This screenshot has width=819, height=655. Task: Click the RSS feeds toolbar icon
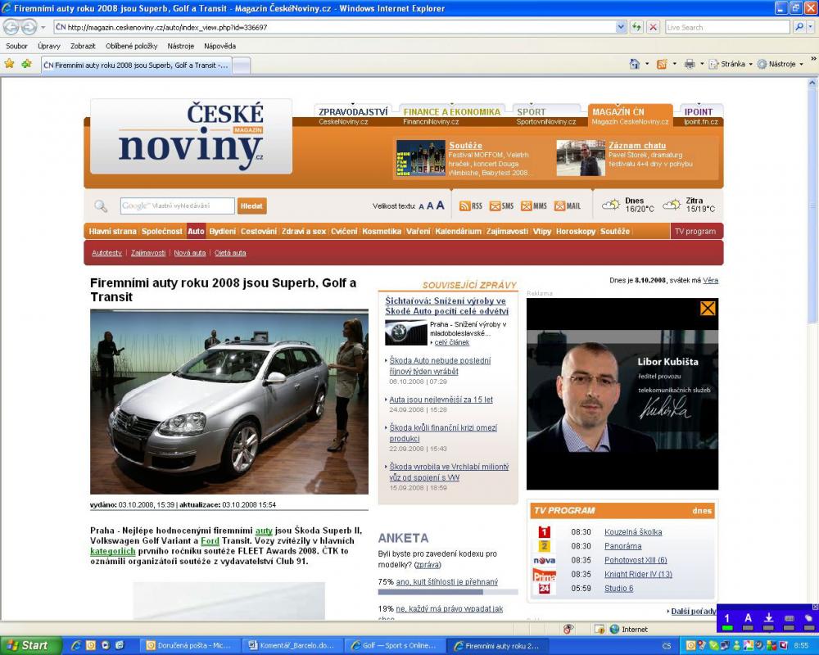coord(662,64)
